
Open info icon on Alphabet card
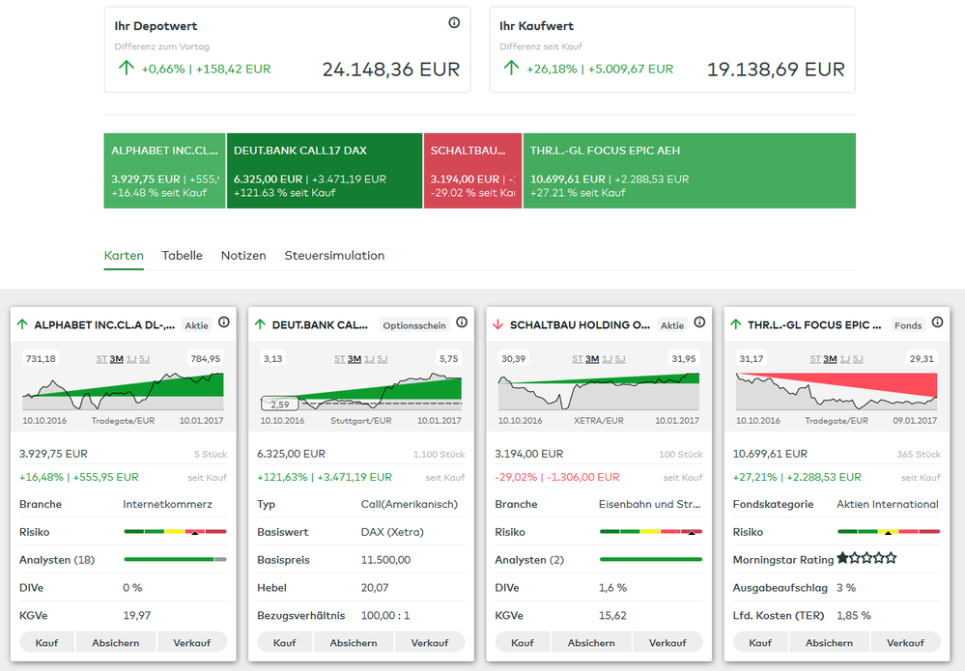224,322
